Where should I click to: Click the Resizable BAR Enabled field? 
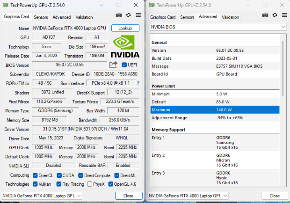pos(123,165)
